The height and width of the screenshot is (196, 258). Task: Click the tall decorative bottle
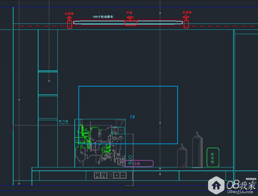197,151
